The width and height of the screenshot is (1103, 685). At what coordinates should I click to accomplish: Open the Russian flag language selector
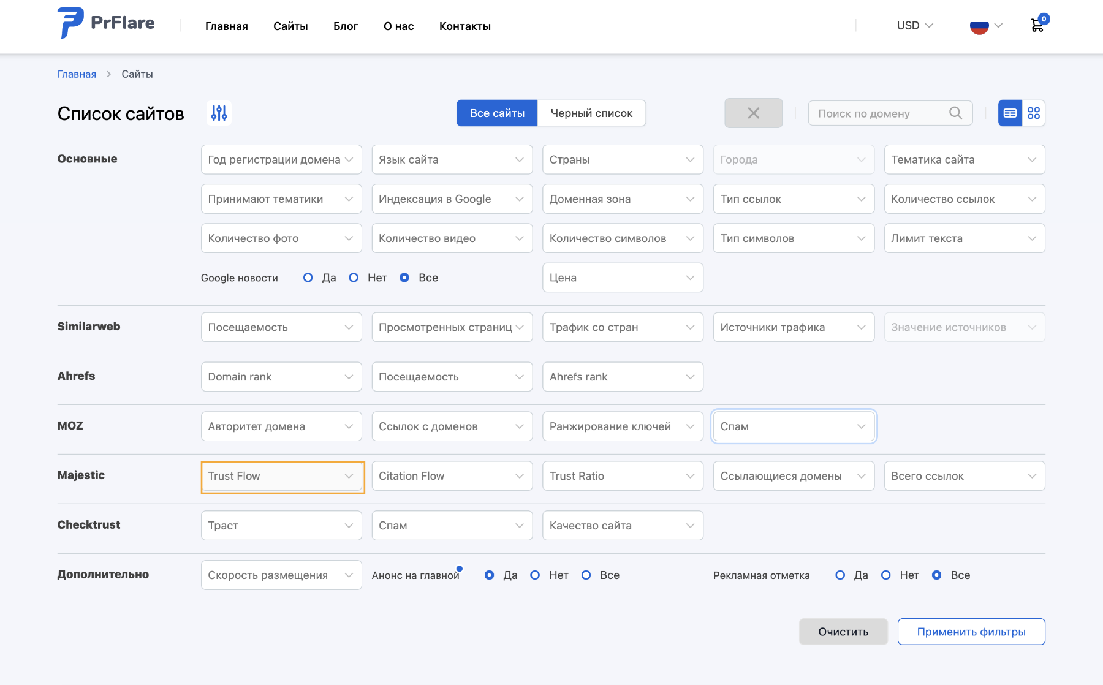[986, 26]
